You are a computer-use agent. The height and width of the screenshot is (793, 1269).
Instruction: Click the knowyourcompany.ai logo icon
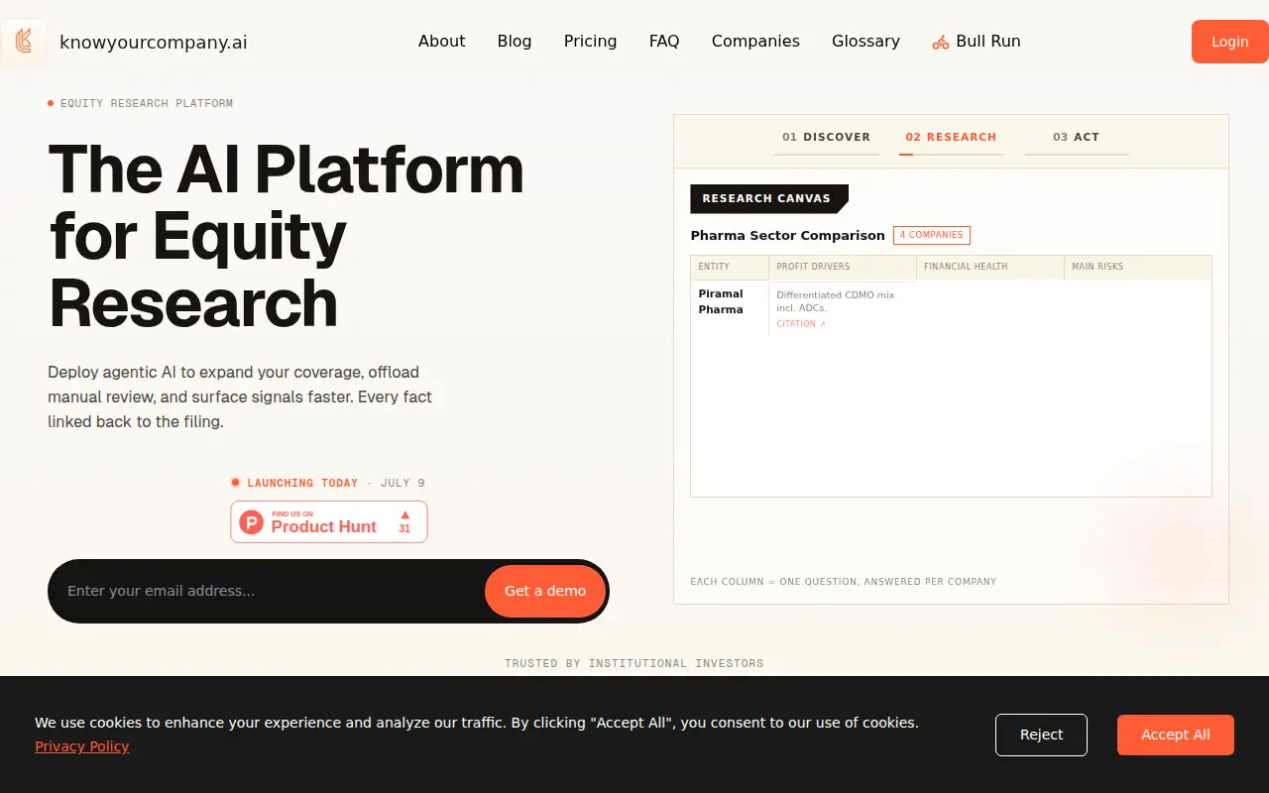[x=24, y=42]
